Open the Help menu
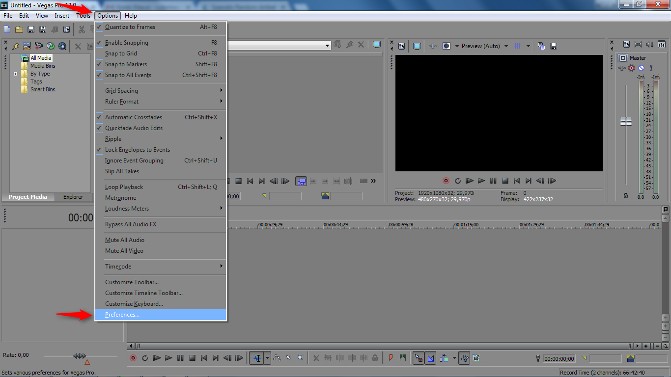The image size is (671, 377). tap(131, 15)
